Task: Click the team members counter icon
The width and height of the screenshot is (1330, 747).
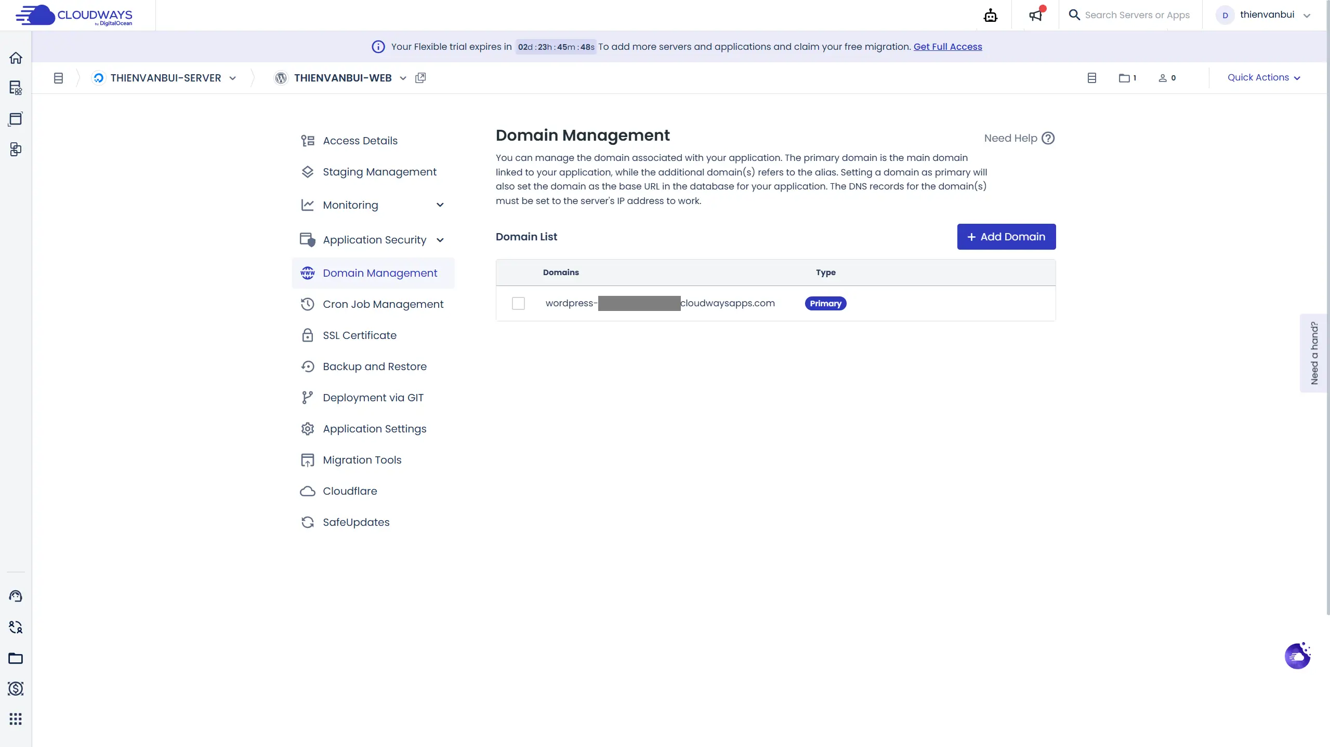Action: pos(1167,78)
